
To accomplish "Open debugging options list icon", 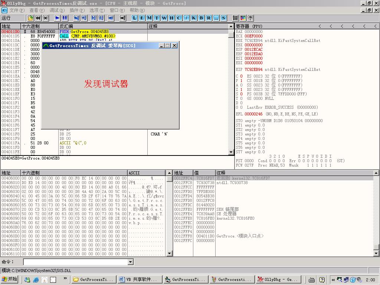I will click(x=235, y=18).
